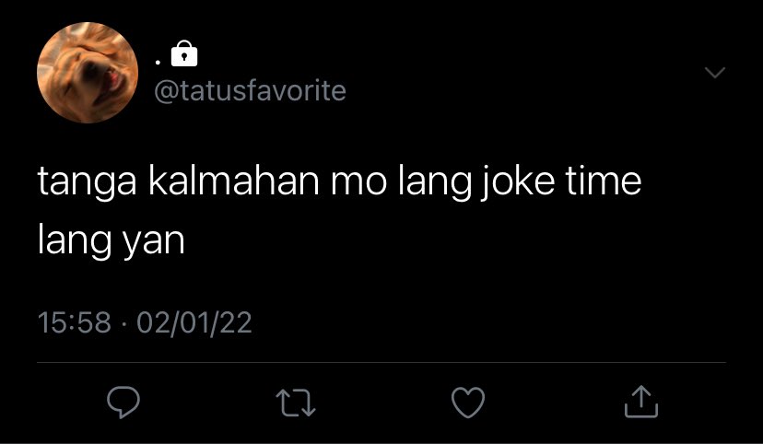Click the dot display name beside the lock
763x444 pixels.
158,63
